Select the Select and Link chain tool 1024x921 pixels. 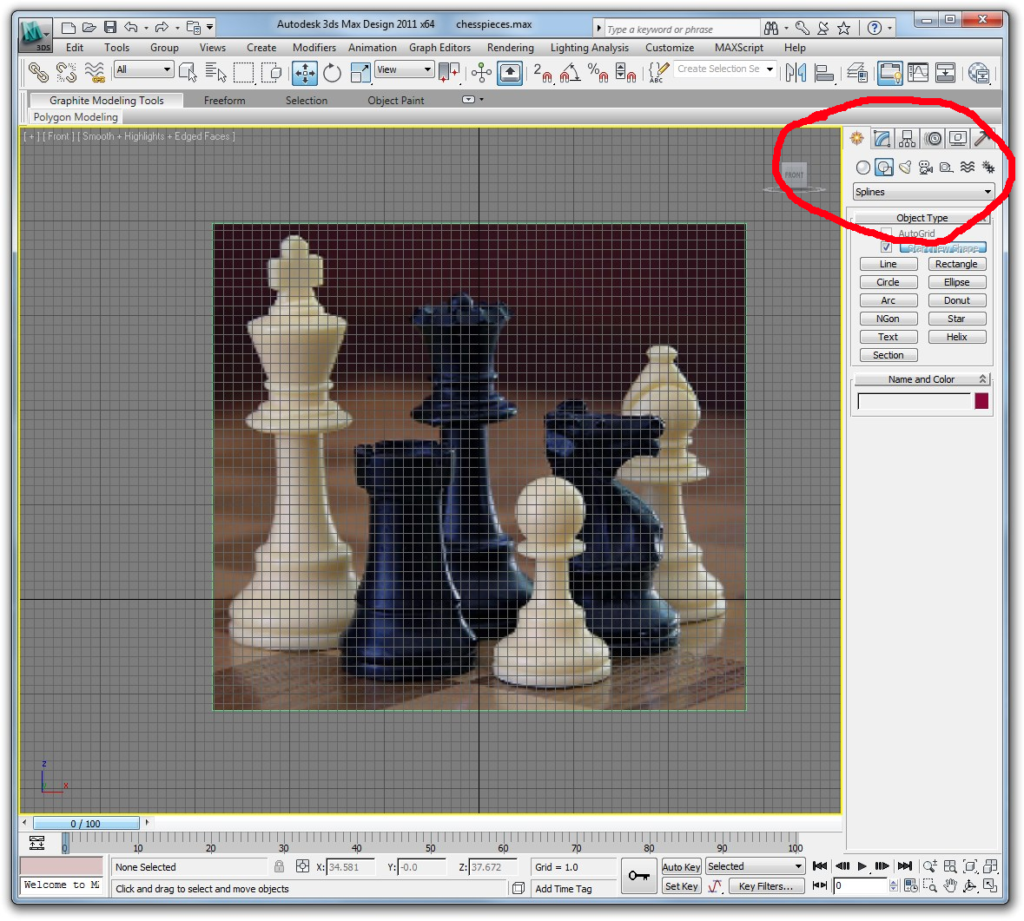coord(38,73)
